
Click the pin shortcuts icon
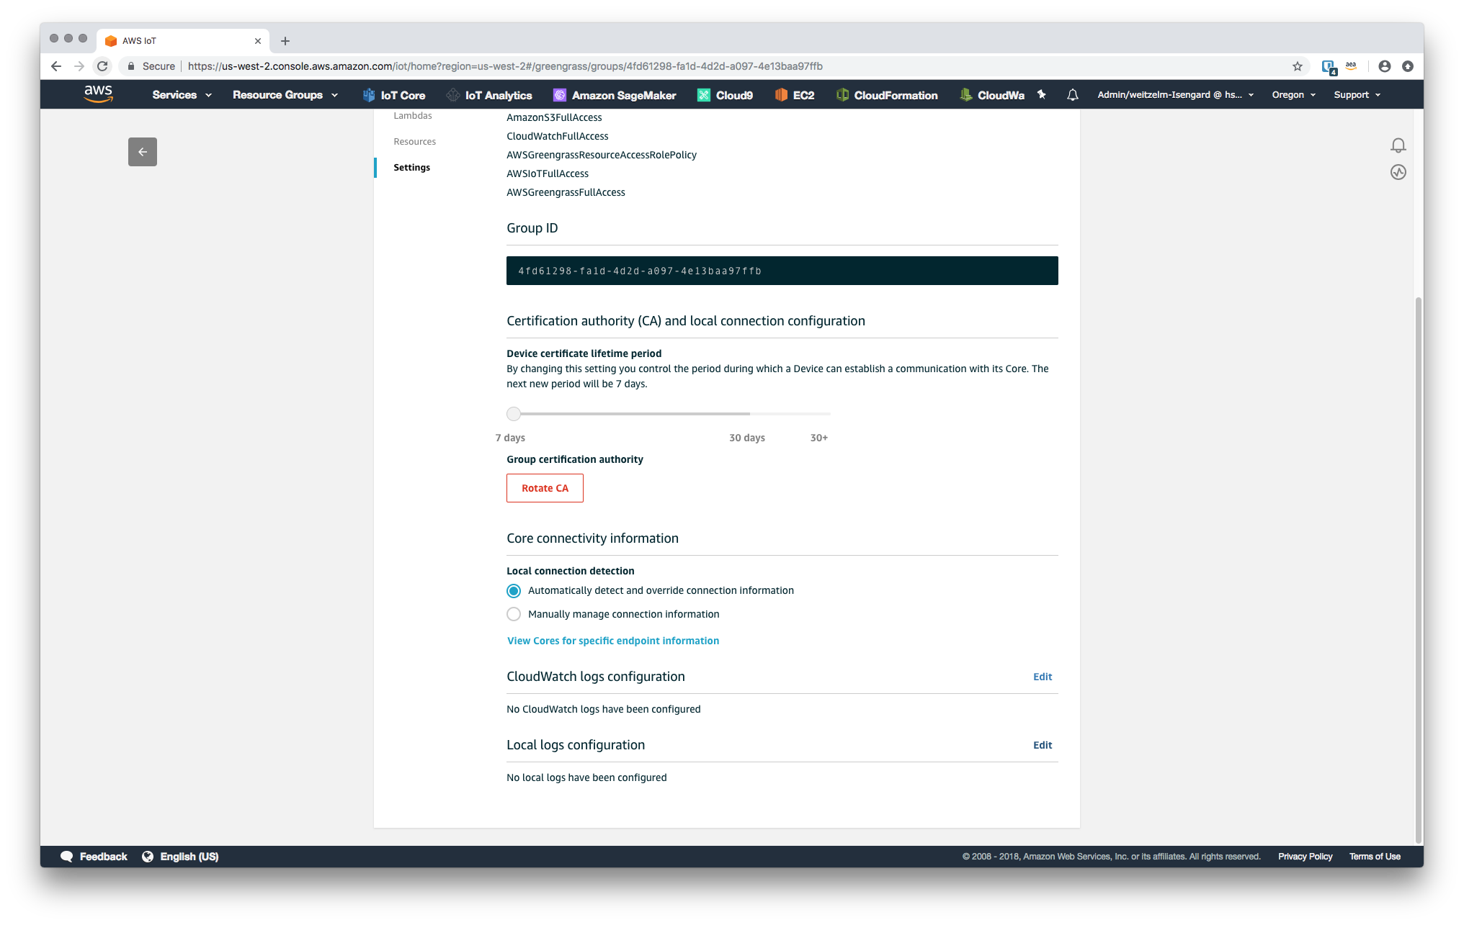(1042, 94)
